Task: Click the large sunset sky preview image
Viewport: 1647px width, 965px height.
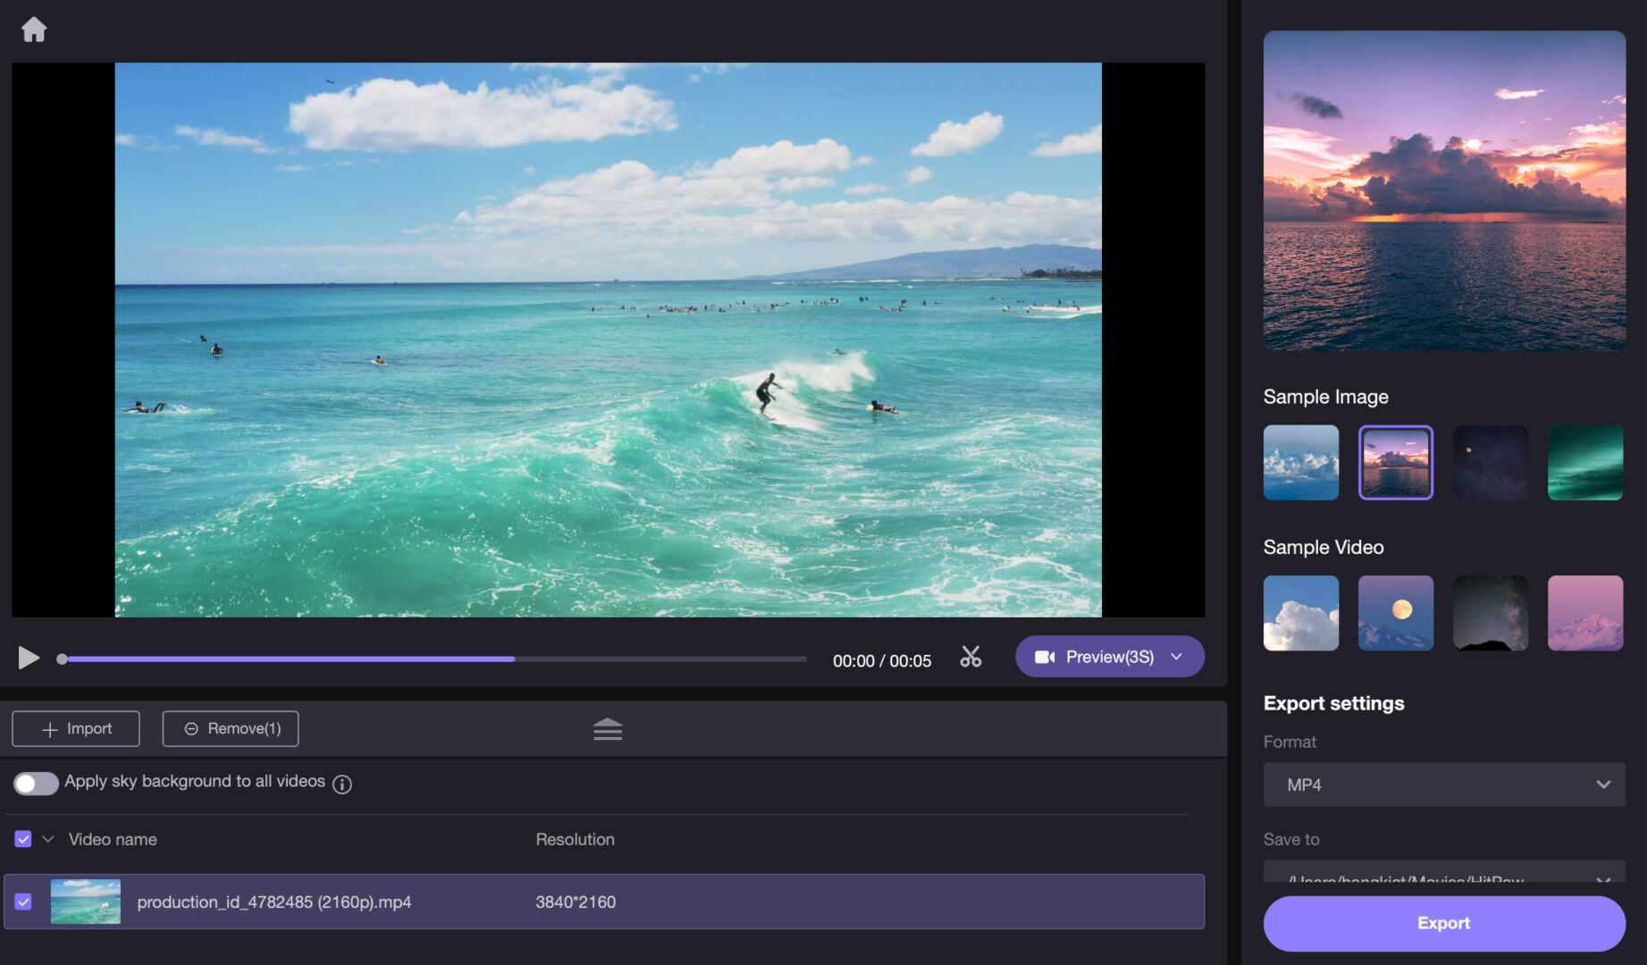Action: tap(1444, 190)
